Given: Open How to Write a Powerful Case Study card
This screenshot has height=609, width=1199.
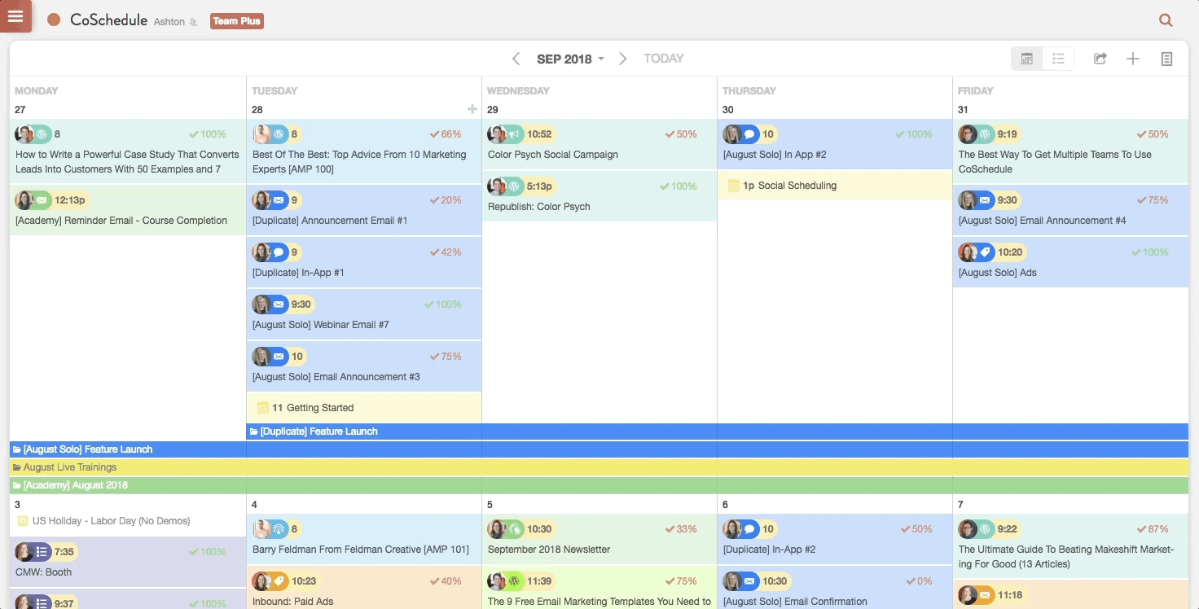Looking at the screenshot, I should tap(127, 151).
